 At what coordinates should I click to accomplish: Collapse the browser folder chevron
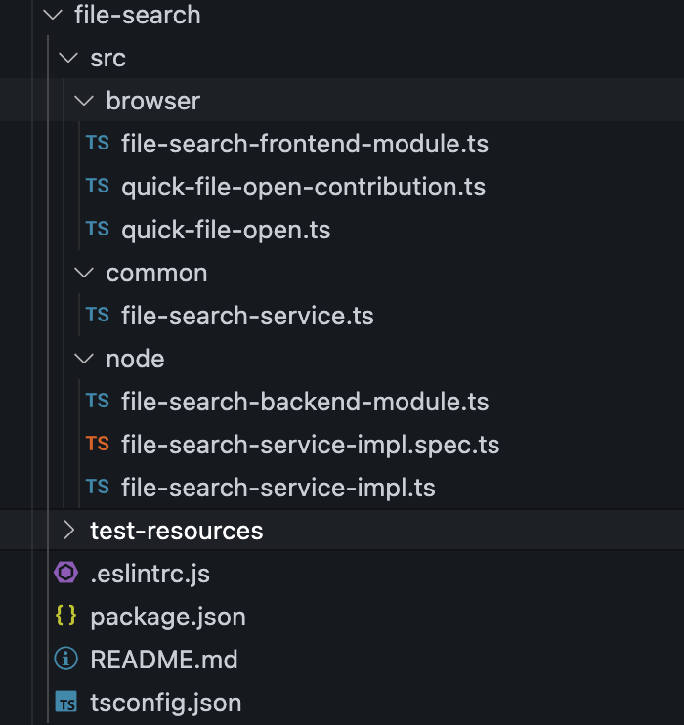[84, 101]
